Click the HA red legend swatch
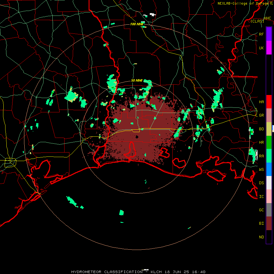 point(269,102)
